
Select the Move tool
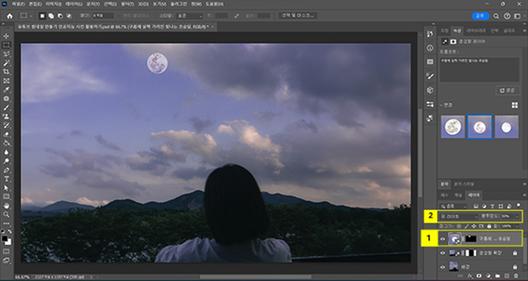coord(6,36)
